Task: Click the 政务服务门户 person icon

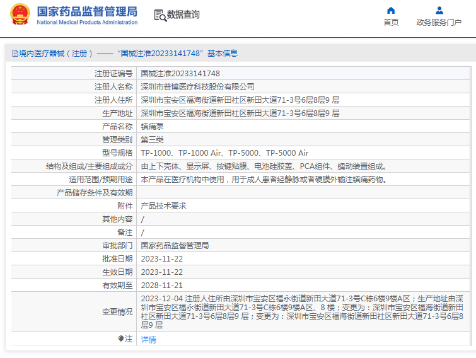Action: [x=439, y=11]
